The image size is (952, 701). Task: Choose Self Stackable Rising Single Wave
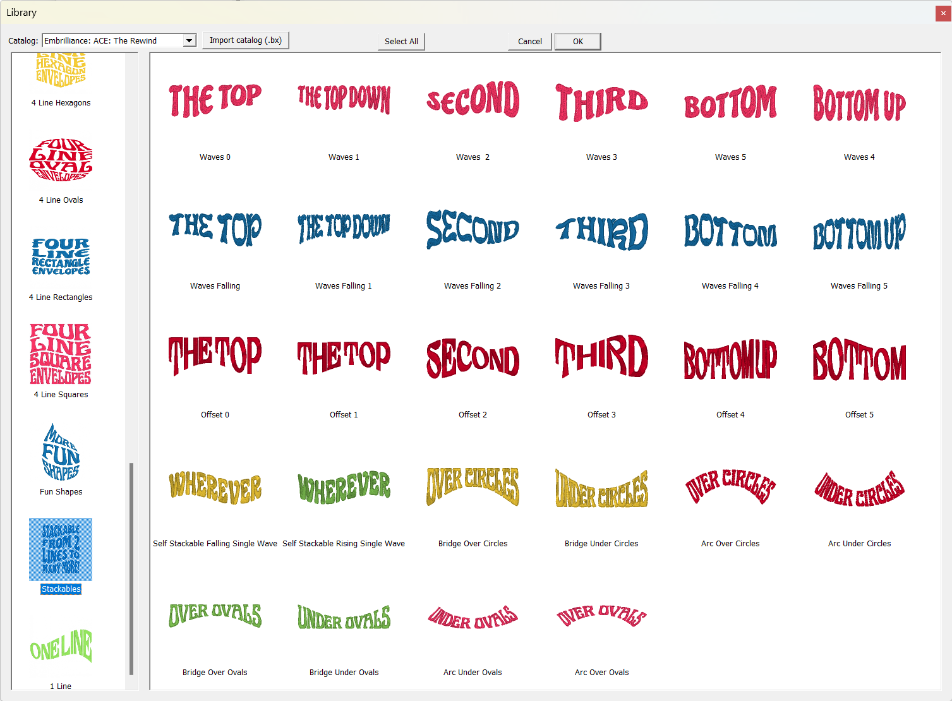[x=344, y=488]
